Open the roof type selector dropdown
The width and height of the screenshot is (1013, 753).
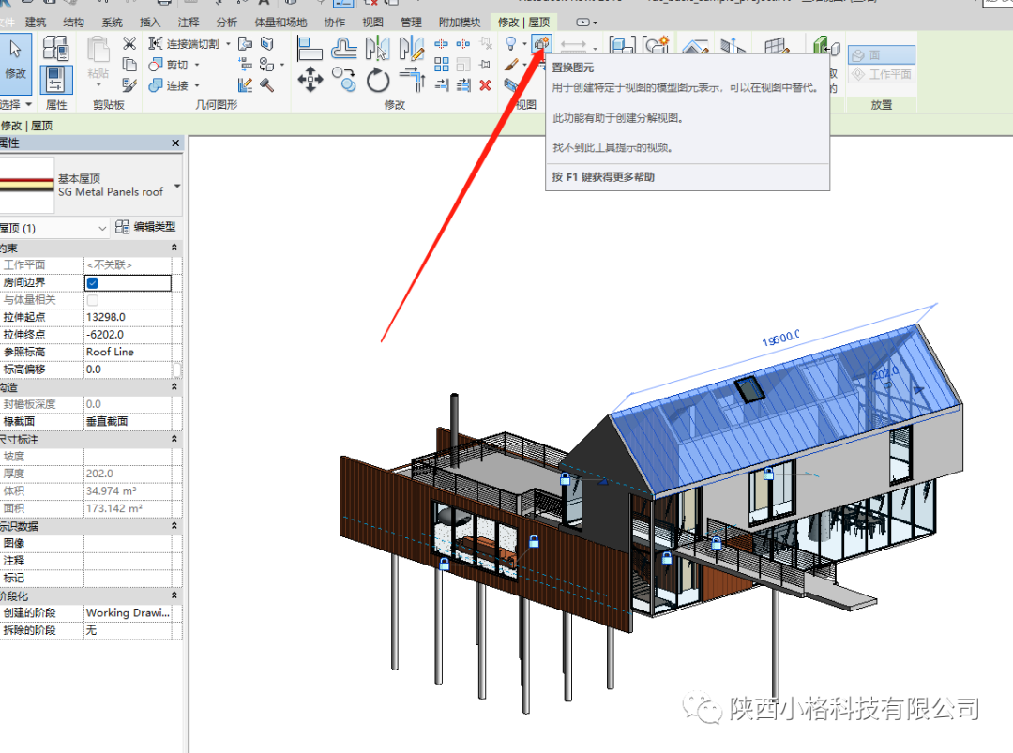click(177, 186)
